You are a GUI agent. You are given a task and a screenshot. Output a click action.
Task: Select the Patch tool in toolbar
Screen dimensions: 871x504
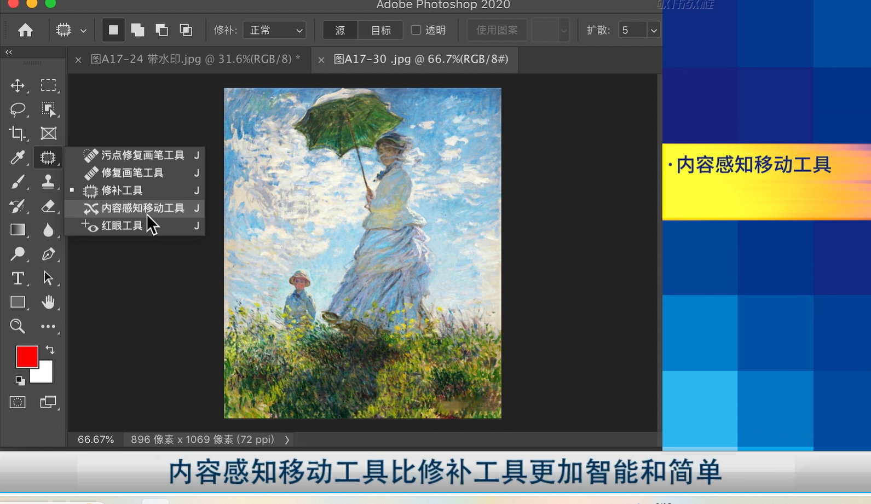48,158
